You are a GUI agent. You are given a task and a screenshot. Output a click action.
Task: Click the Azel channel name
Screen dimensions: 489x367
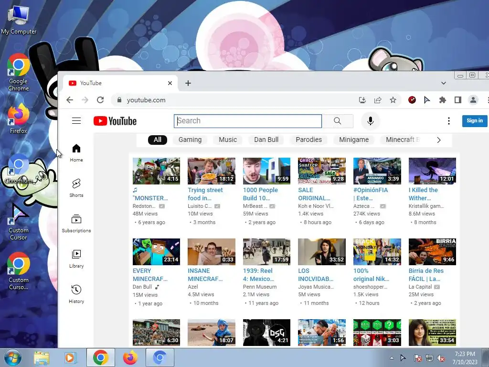(193, 287)
